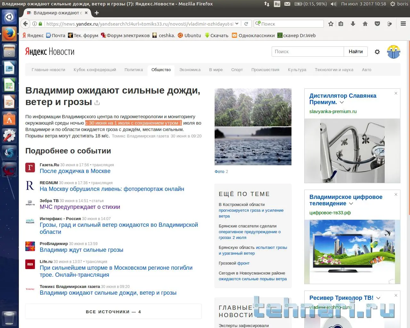Switch keyboard layout via the Ru indicator
Image resolution: width=410 pixels, height=328 pixels.
pos(277,4)
